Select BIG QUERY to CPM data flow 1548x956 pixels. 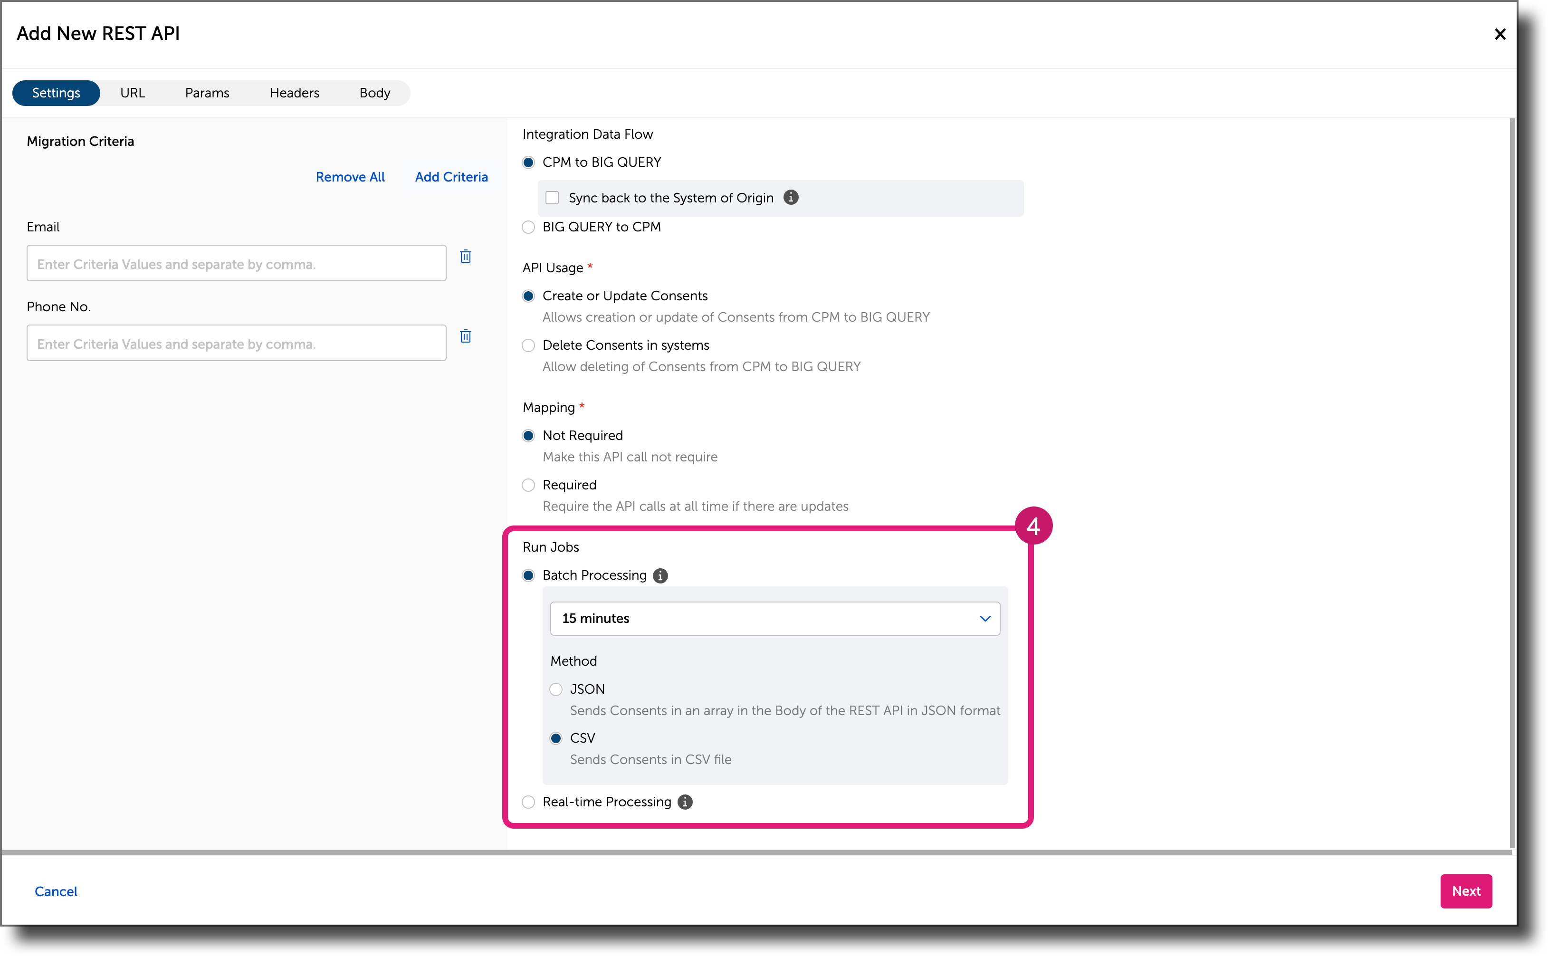[x=528, y=227]
